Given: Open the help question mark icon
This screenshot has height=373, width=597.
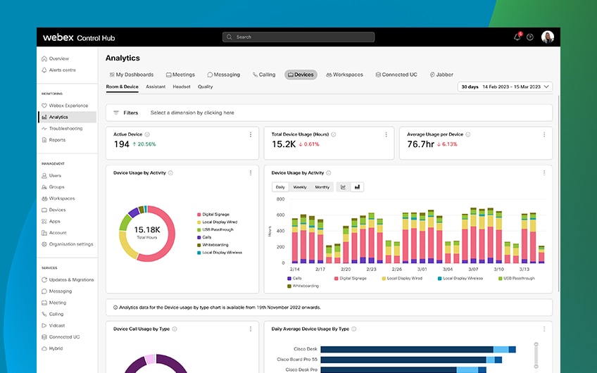Looking at the screenshot, I should (530, 37).
